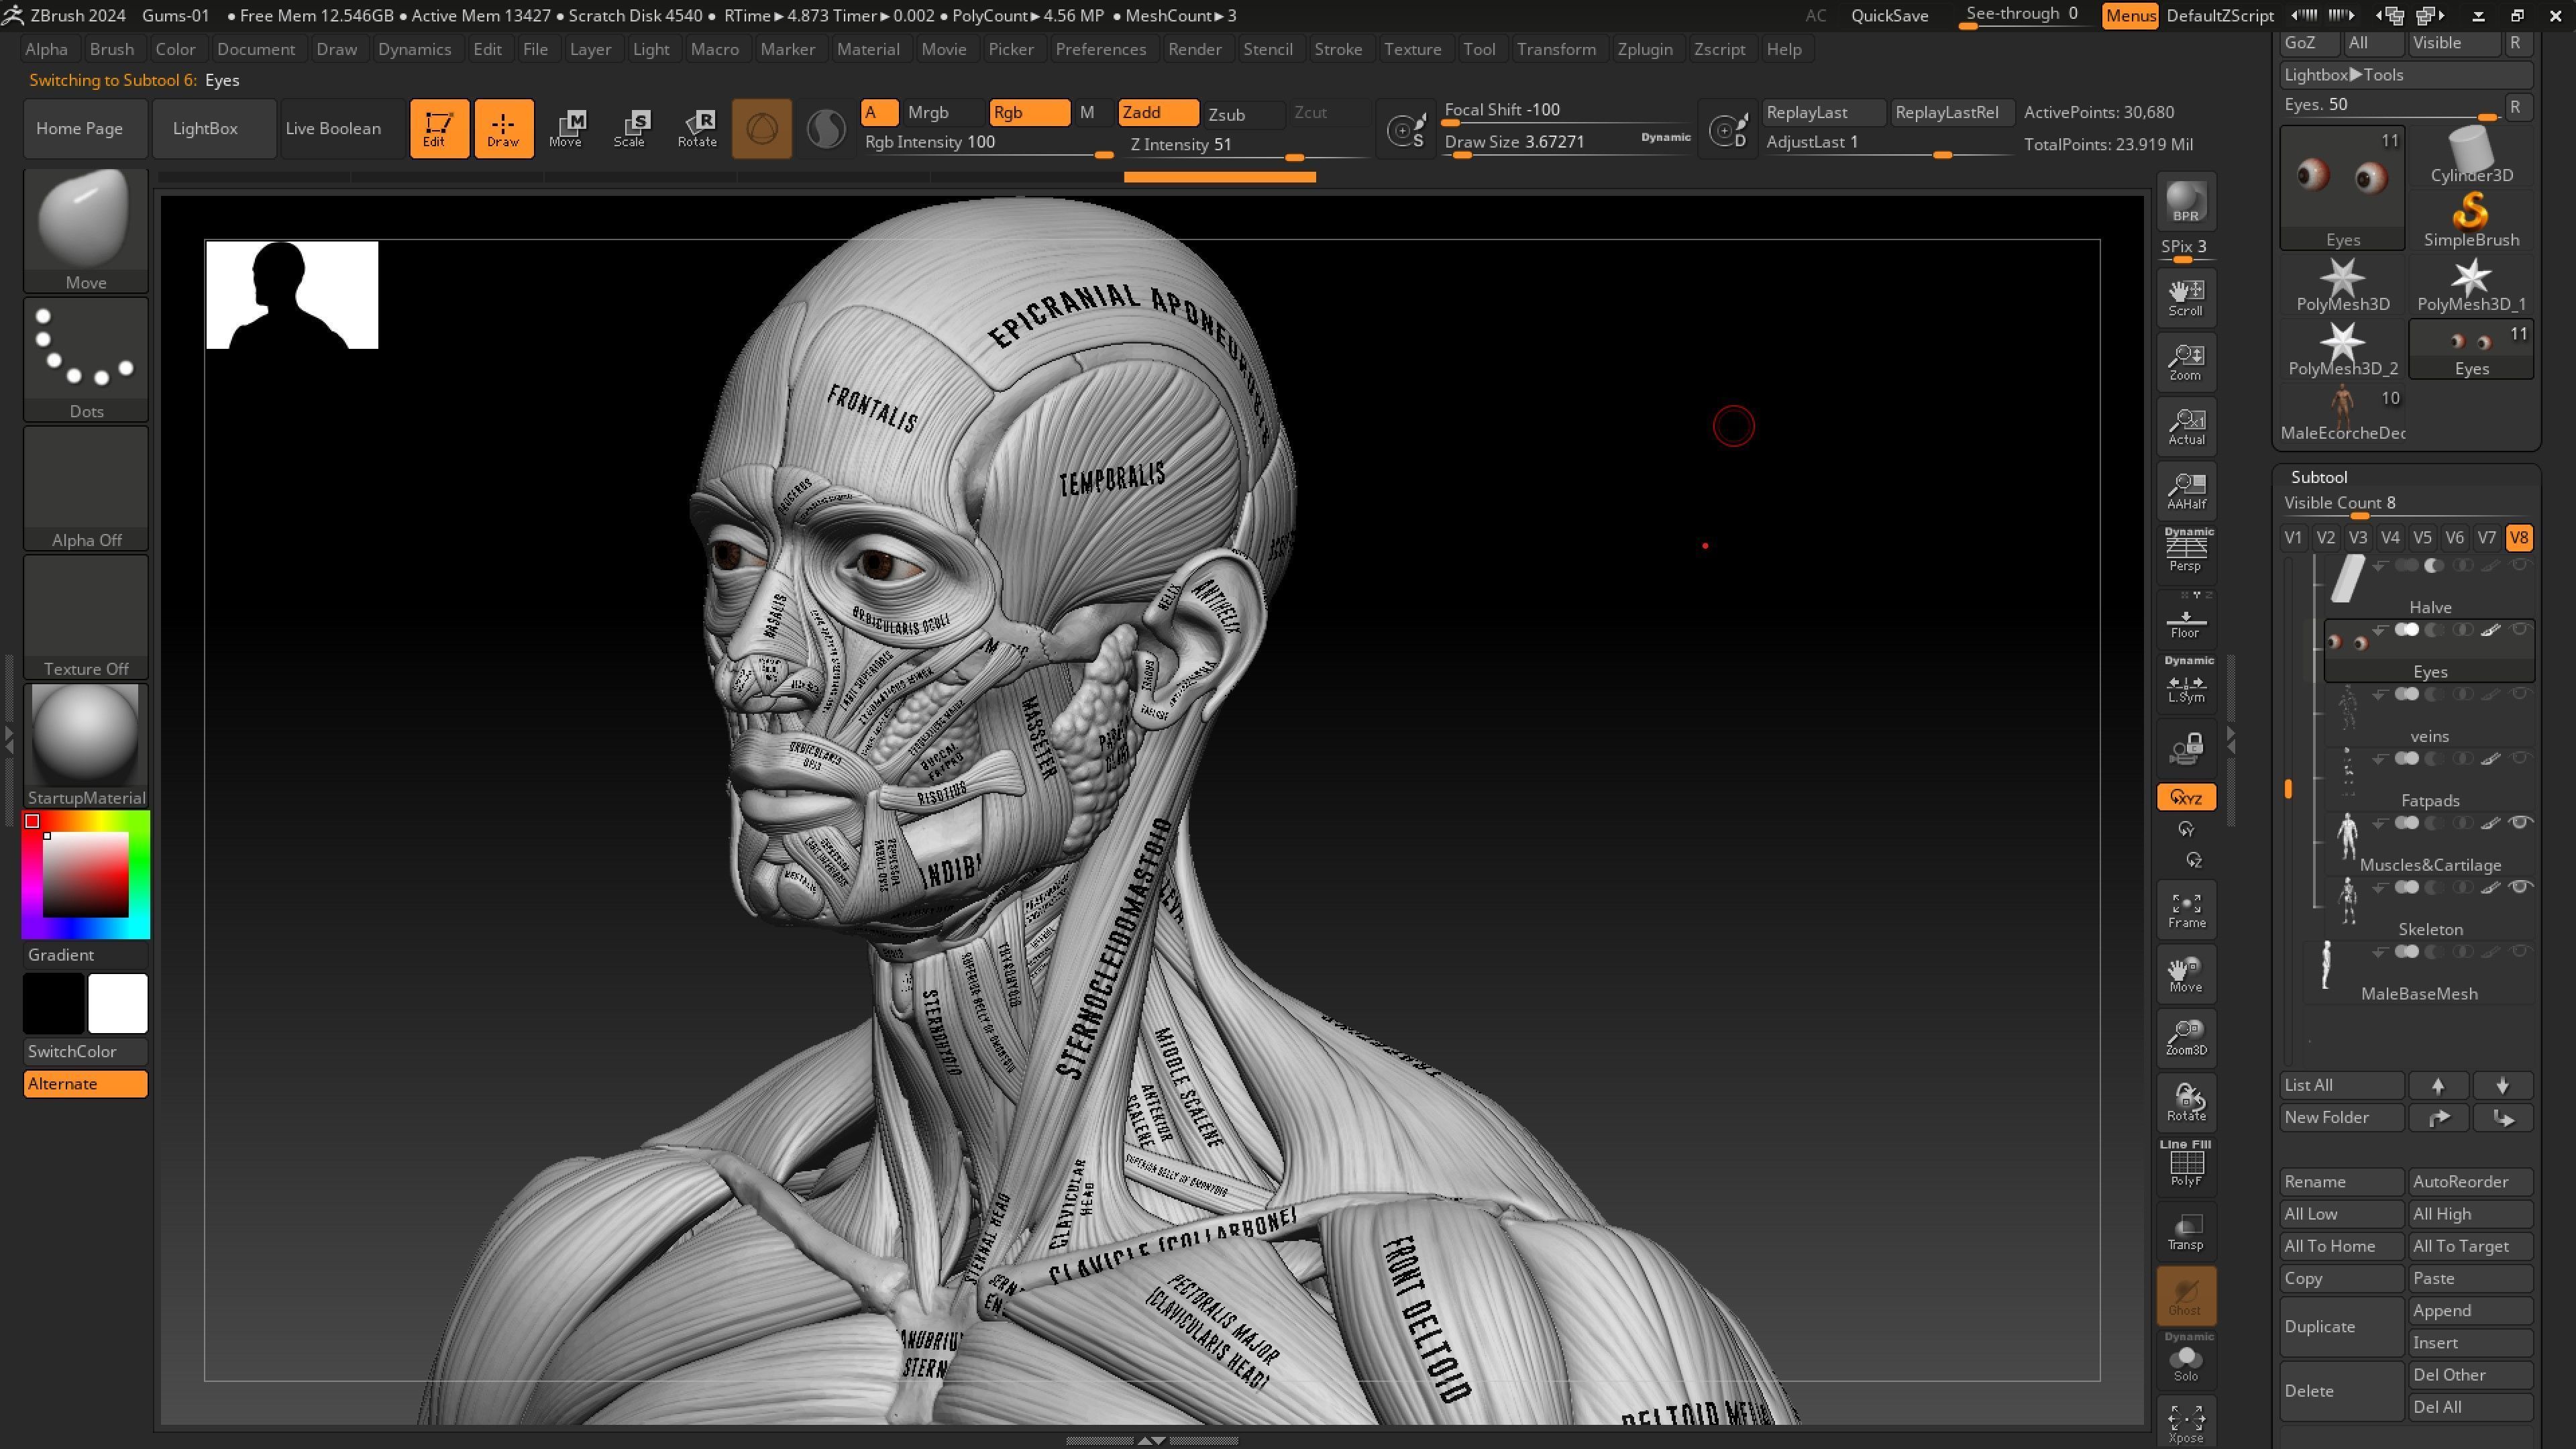Viewport: 2576px width, 1449px height.
Task: Select the SimpleBrush tool
Action: click(2471, 220)
